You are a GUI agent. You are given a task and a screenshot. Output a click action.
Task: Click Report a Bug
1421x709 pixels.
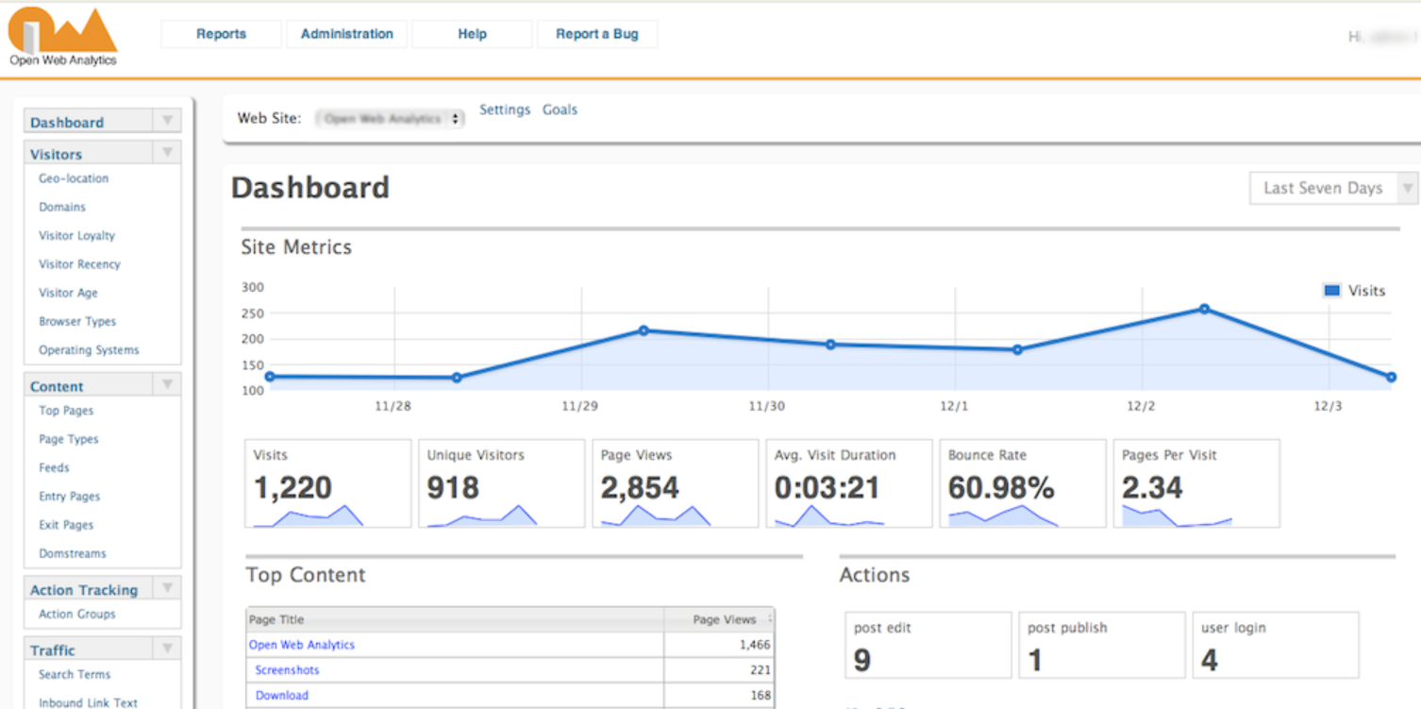[597, 34]
